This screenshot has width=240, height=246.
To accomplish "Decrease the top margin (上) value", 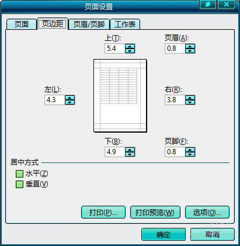I will click(x=130, y=51).
